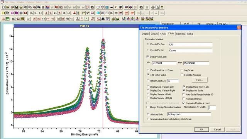This screenshot has width=247, height=139.
Task: Click the Pt 4f column header
Action: tap(186, 24)
